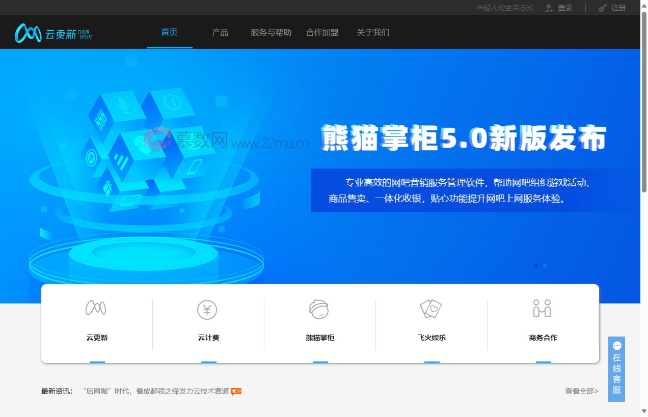Open the 在线客服 chat bubble icon
Viewport: 648px width, 417px height.
tap(616, 345)
